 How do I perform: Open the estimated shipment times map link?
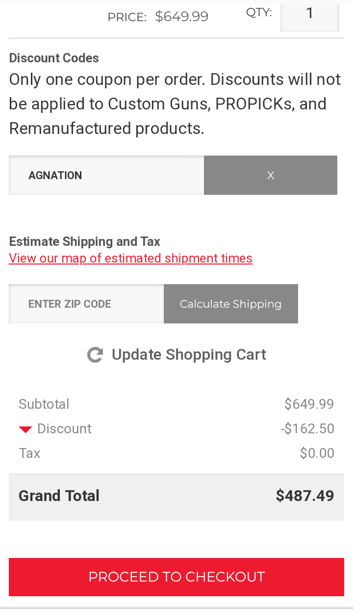pyautogui.click(x=130, y=258)
